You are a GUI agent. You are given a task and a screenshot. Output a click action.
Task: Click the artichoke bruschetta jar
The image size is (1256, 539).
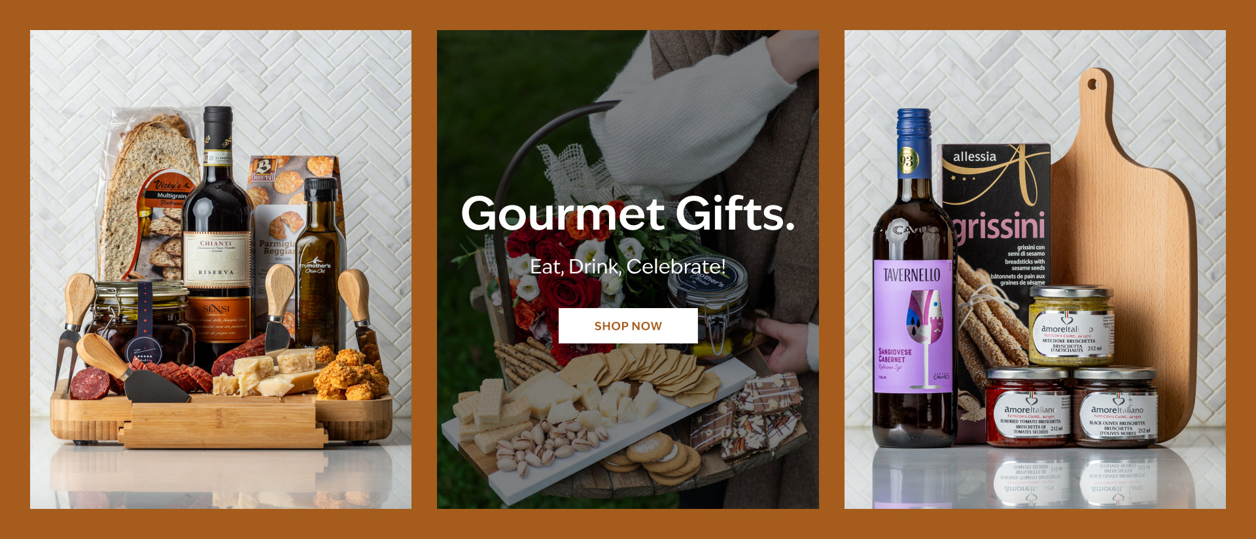click(x=1071, y=326)
